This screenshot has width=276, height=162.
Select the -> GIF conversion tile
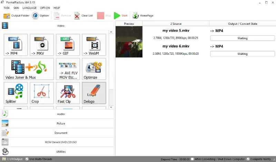[x=68, y=45]
